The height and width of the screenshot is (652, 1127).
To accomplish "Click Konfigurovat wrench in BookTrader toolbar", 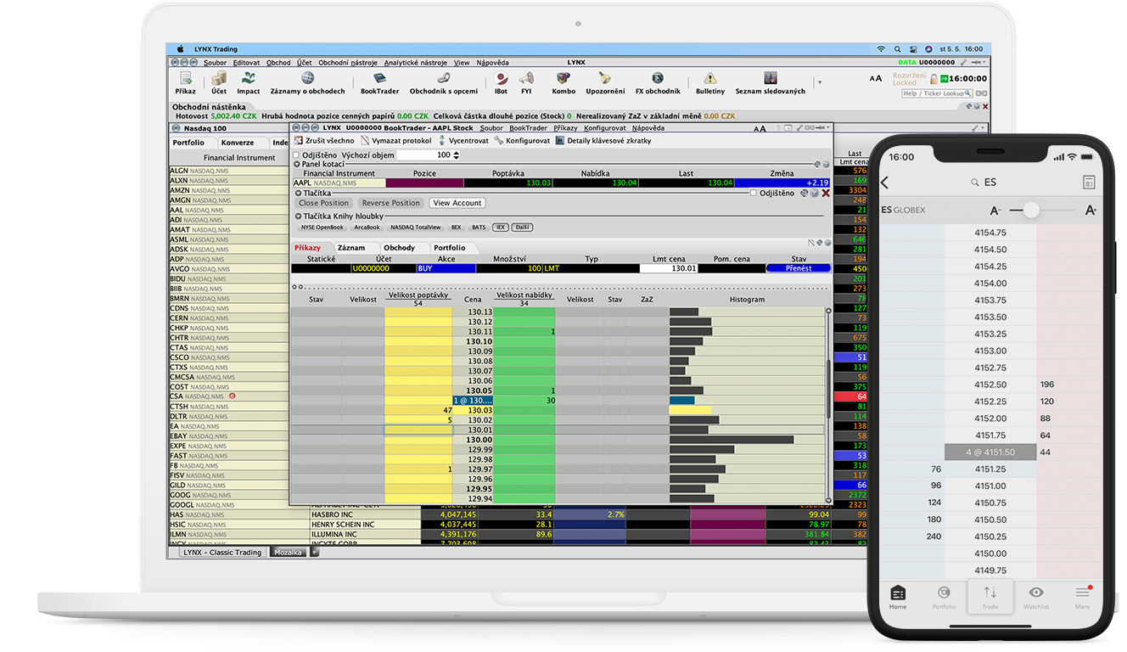I will pyautogui.click(x=522, y=140).
